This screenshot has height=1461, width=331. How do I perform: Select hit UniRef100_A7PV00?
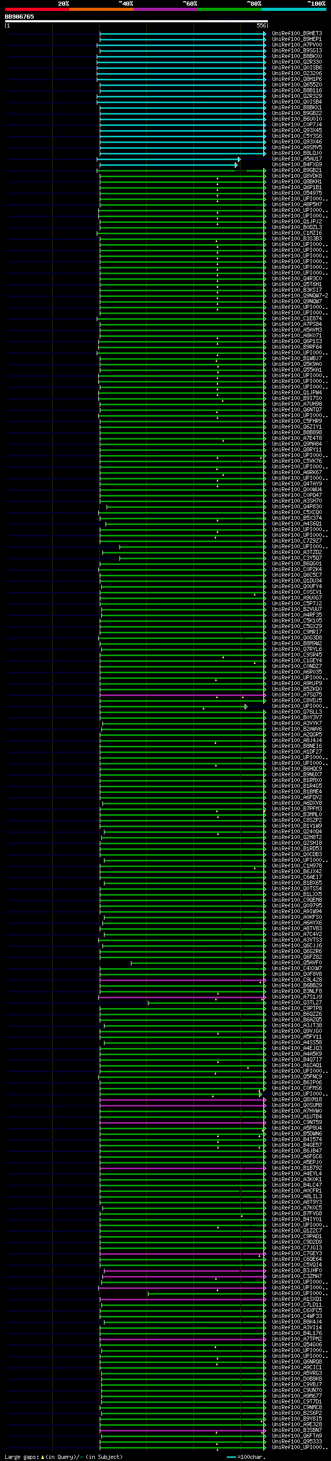pyautogui.click(x=297, y=45)
